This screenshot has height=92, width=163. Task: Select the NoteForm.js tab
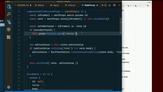click(90, 5)
